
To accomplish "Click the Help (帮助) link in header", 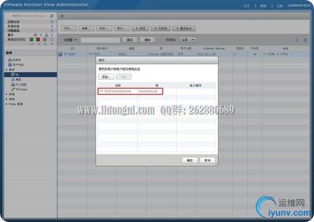I will [x=264, y=6].
